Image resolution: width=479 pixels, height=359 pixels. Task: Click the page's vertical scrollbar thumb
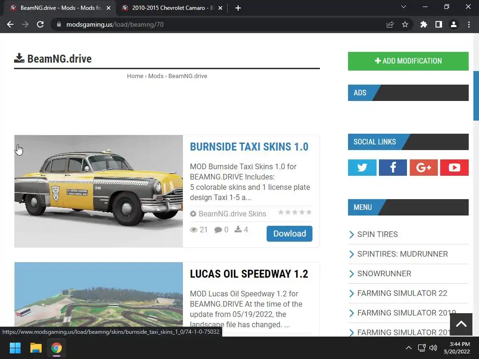tap(476, 96)
